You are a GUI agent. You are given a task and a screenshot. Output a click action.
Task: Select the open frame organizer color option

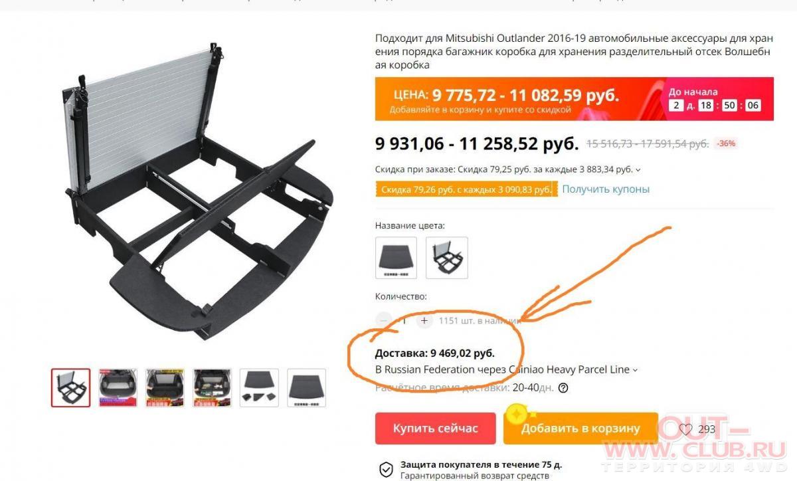[x=447, y=258]
